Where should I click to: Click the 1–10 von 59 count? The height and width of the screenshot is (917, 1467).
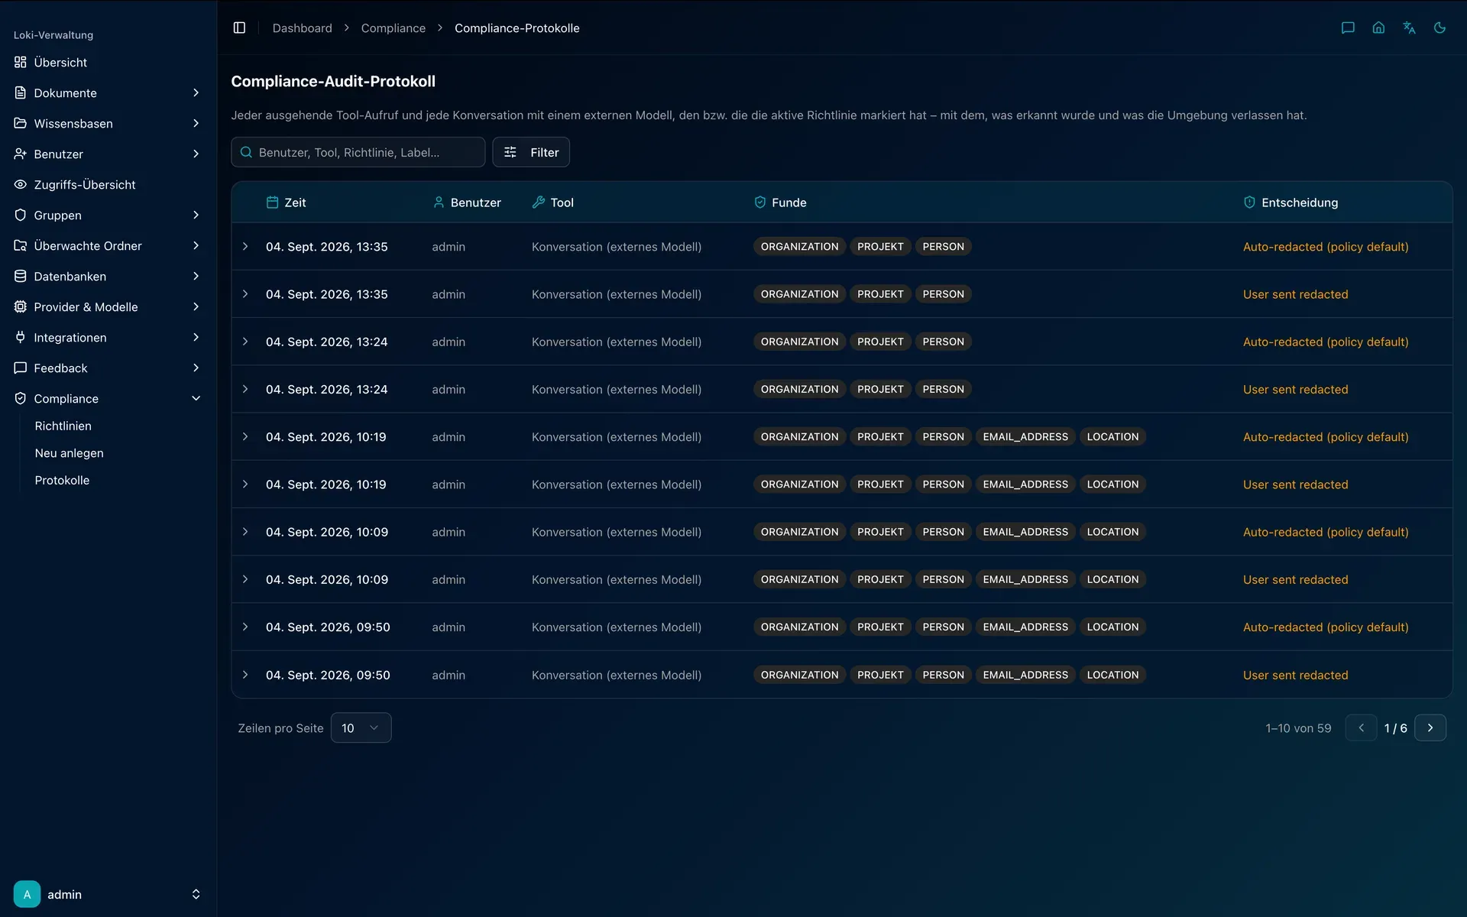coord(1298,727)
